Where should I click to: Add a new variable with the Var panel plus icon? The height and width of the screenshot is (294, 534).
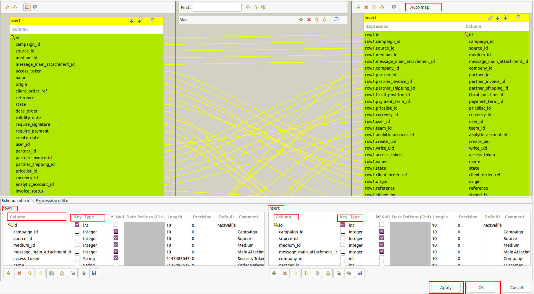[x=301, y=19]
